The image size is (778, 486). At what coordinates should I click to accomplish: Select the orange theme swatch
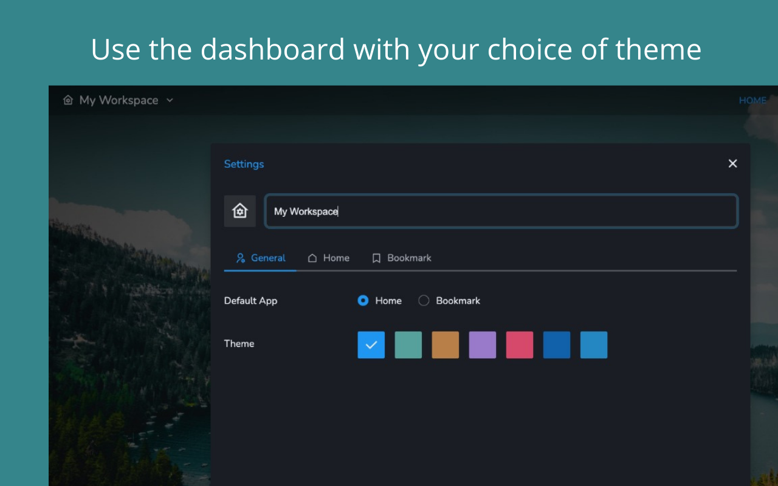pos(445,344)
